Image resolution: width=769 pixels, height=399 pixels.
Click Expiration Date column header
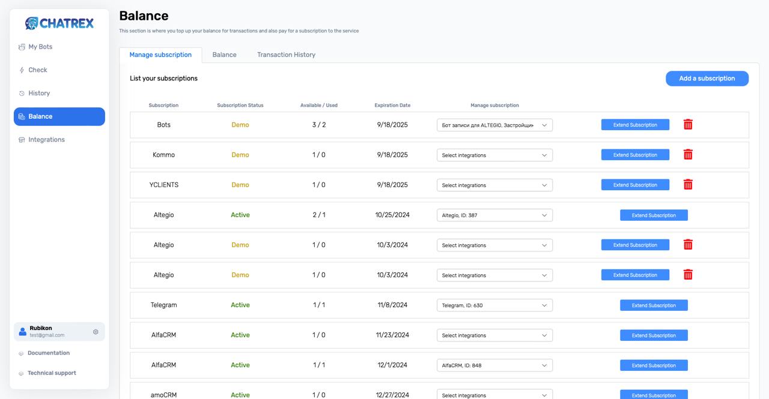coord(392,105)
